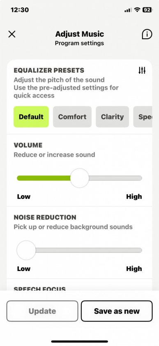The width and height of the screenshot is (159, 346).
Task: Click the Low label under Volume
Action: click(24, 196)
